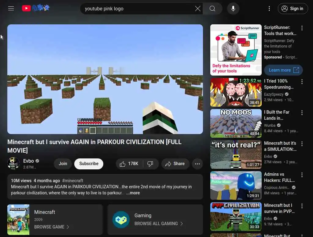Like the video with 178K likes
Viewport: 313px width, 237px height.
pyautogui.click(x=129, y=164)
